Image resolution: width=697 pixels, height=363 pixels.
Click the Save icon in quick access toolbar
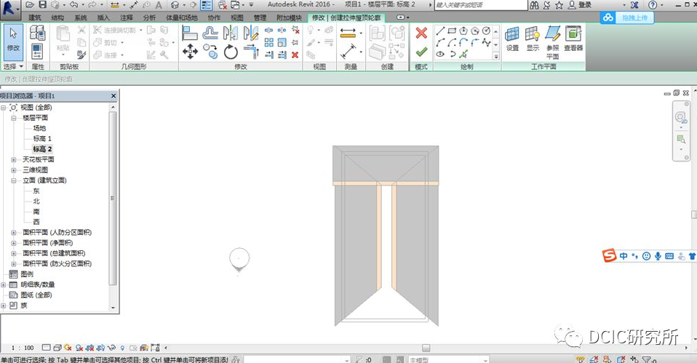click(x=43, y=5)
